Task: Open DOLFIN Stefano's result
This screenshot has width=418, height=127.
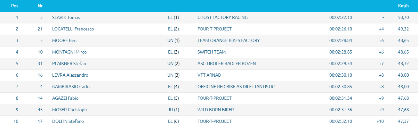Action: point(68,121)
